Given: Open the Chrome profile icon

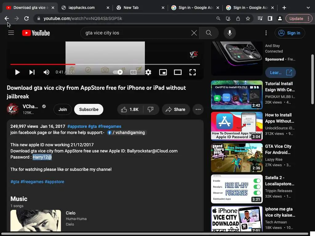Looking at the screenshot, I should [x=280, y=18].
